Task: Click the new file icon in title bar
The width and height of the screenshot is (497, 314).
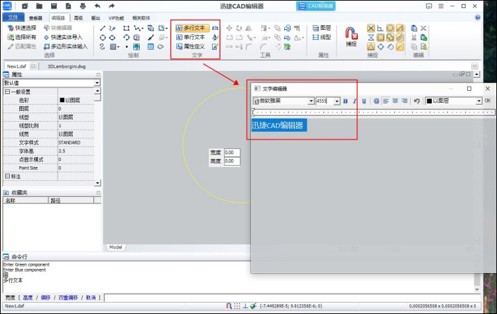Action: coord(25,6)
